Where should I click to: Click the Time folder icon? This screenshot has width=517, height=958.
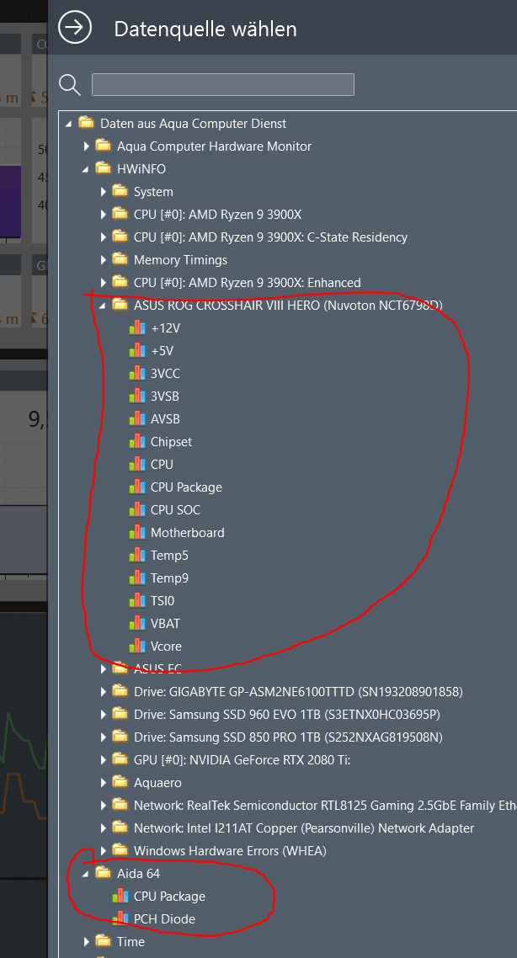click(103, 941)
